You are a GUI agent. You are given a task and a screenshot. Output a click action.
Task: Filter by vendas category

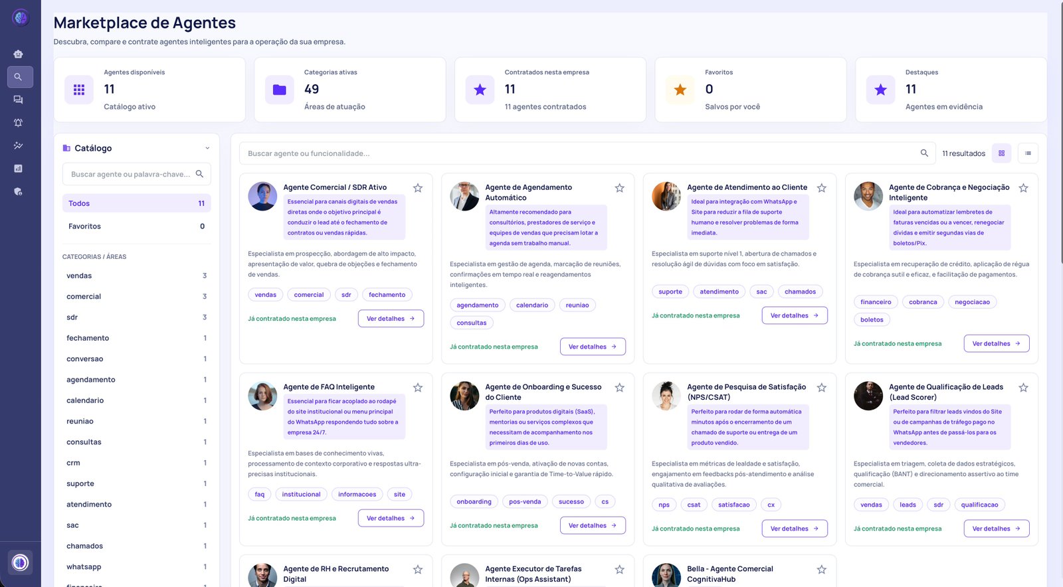136,276
